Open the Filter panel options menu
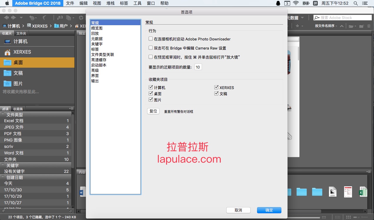 (71, 108)
